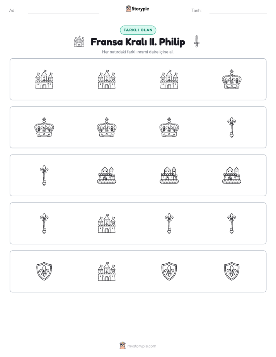Open the mystorypie.com footer link
The height and width of the screenshot is (357, 276).
tap(141, 346)
